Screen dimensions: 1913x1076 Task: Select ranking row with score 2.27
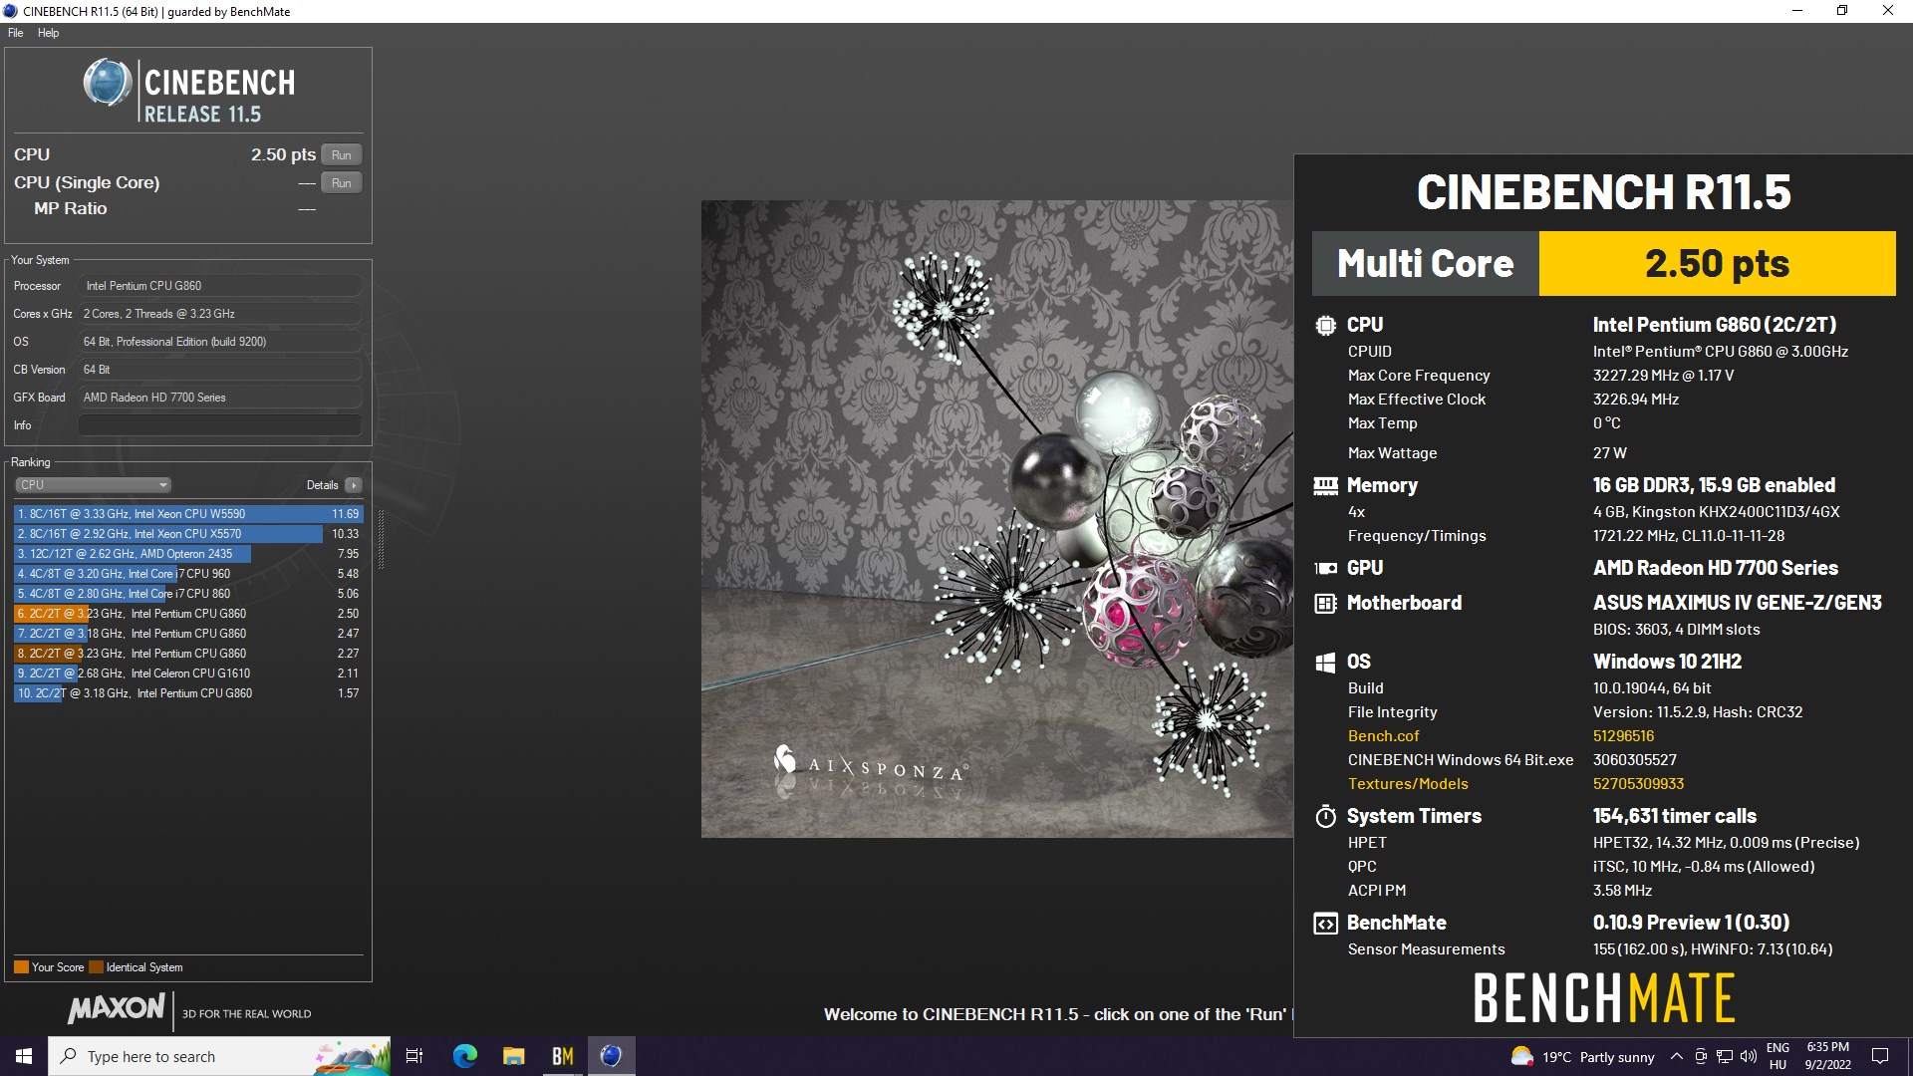188,654
